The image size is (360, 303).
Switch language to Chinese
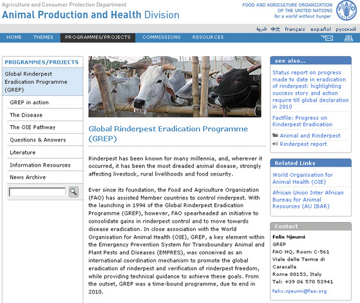275,29
